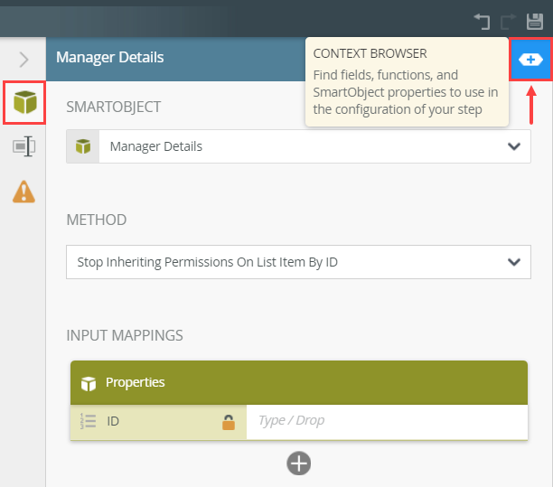Click the list icon beside ID
This screenshot has height=487, width=553.
[x=89, y=421]
